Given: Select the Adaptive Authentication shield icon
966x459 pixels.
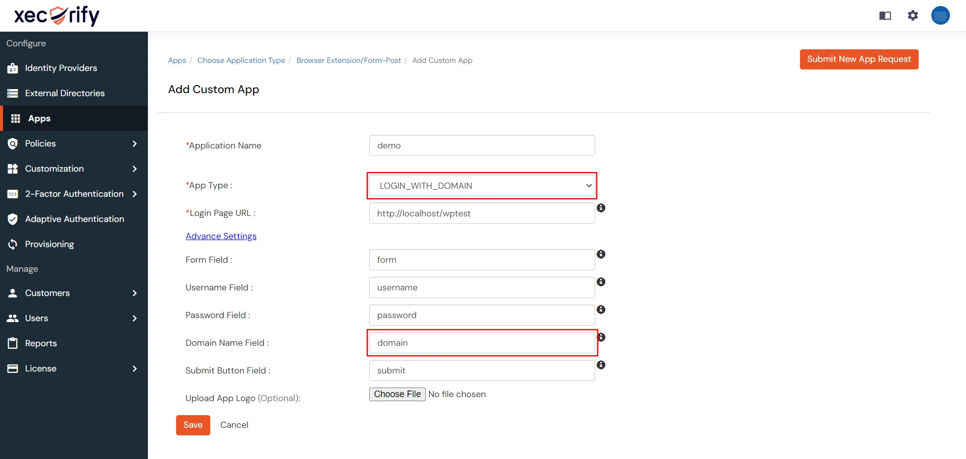Looking at the screenshot, I should [13, 219].
